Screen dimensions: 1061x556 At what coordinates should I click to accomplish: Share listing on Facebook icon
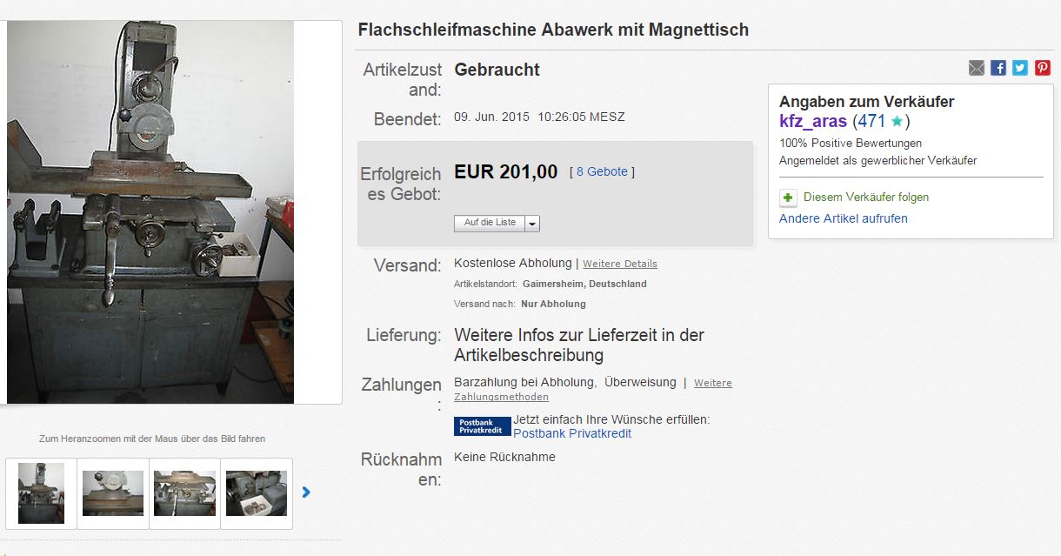(998, 68)
